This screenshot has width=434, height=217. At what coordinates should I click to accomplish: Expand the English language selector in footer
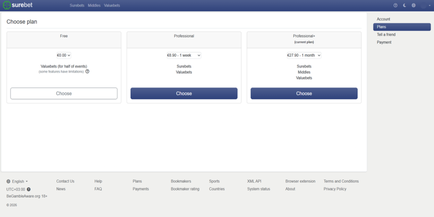tap(17, 181)
